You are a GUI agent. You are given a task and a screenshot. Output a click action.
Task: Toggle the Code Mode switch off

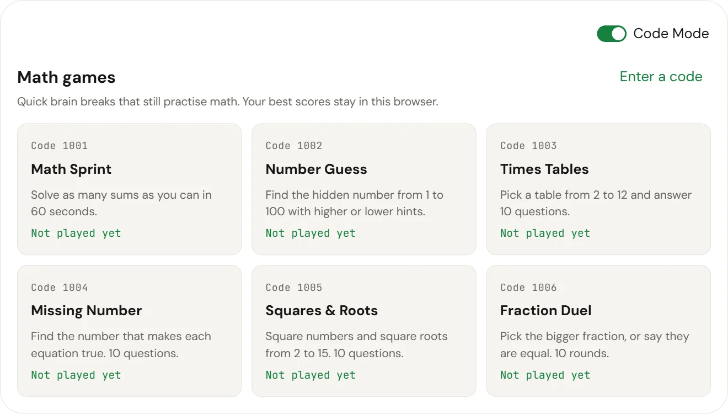coord(612,34)
